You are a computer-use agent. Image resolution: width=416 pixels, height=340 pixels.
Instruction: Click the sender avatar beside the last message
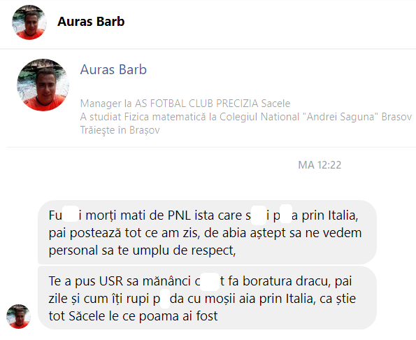[x=18, y=316]
